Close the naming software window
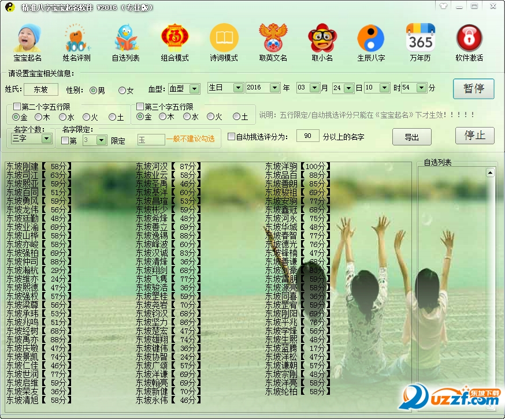Viewport: 505px width, 419px height. coord(493,6)
